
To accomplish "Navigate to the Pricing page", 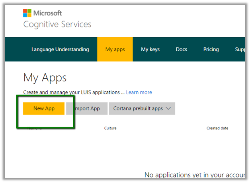I will (211, 50).
